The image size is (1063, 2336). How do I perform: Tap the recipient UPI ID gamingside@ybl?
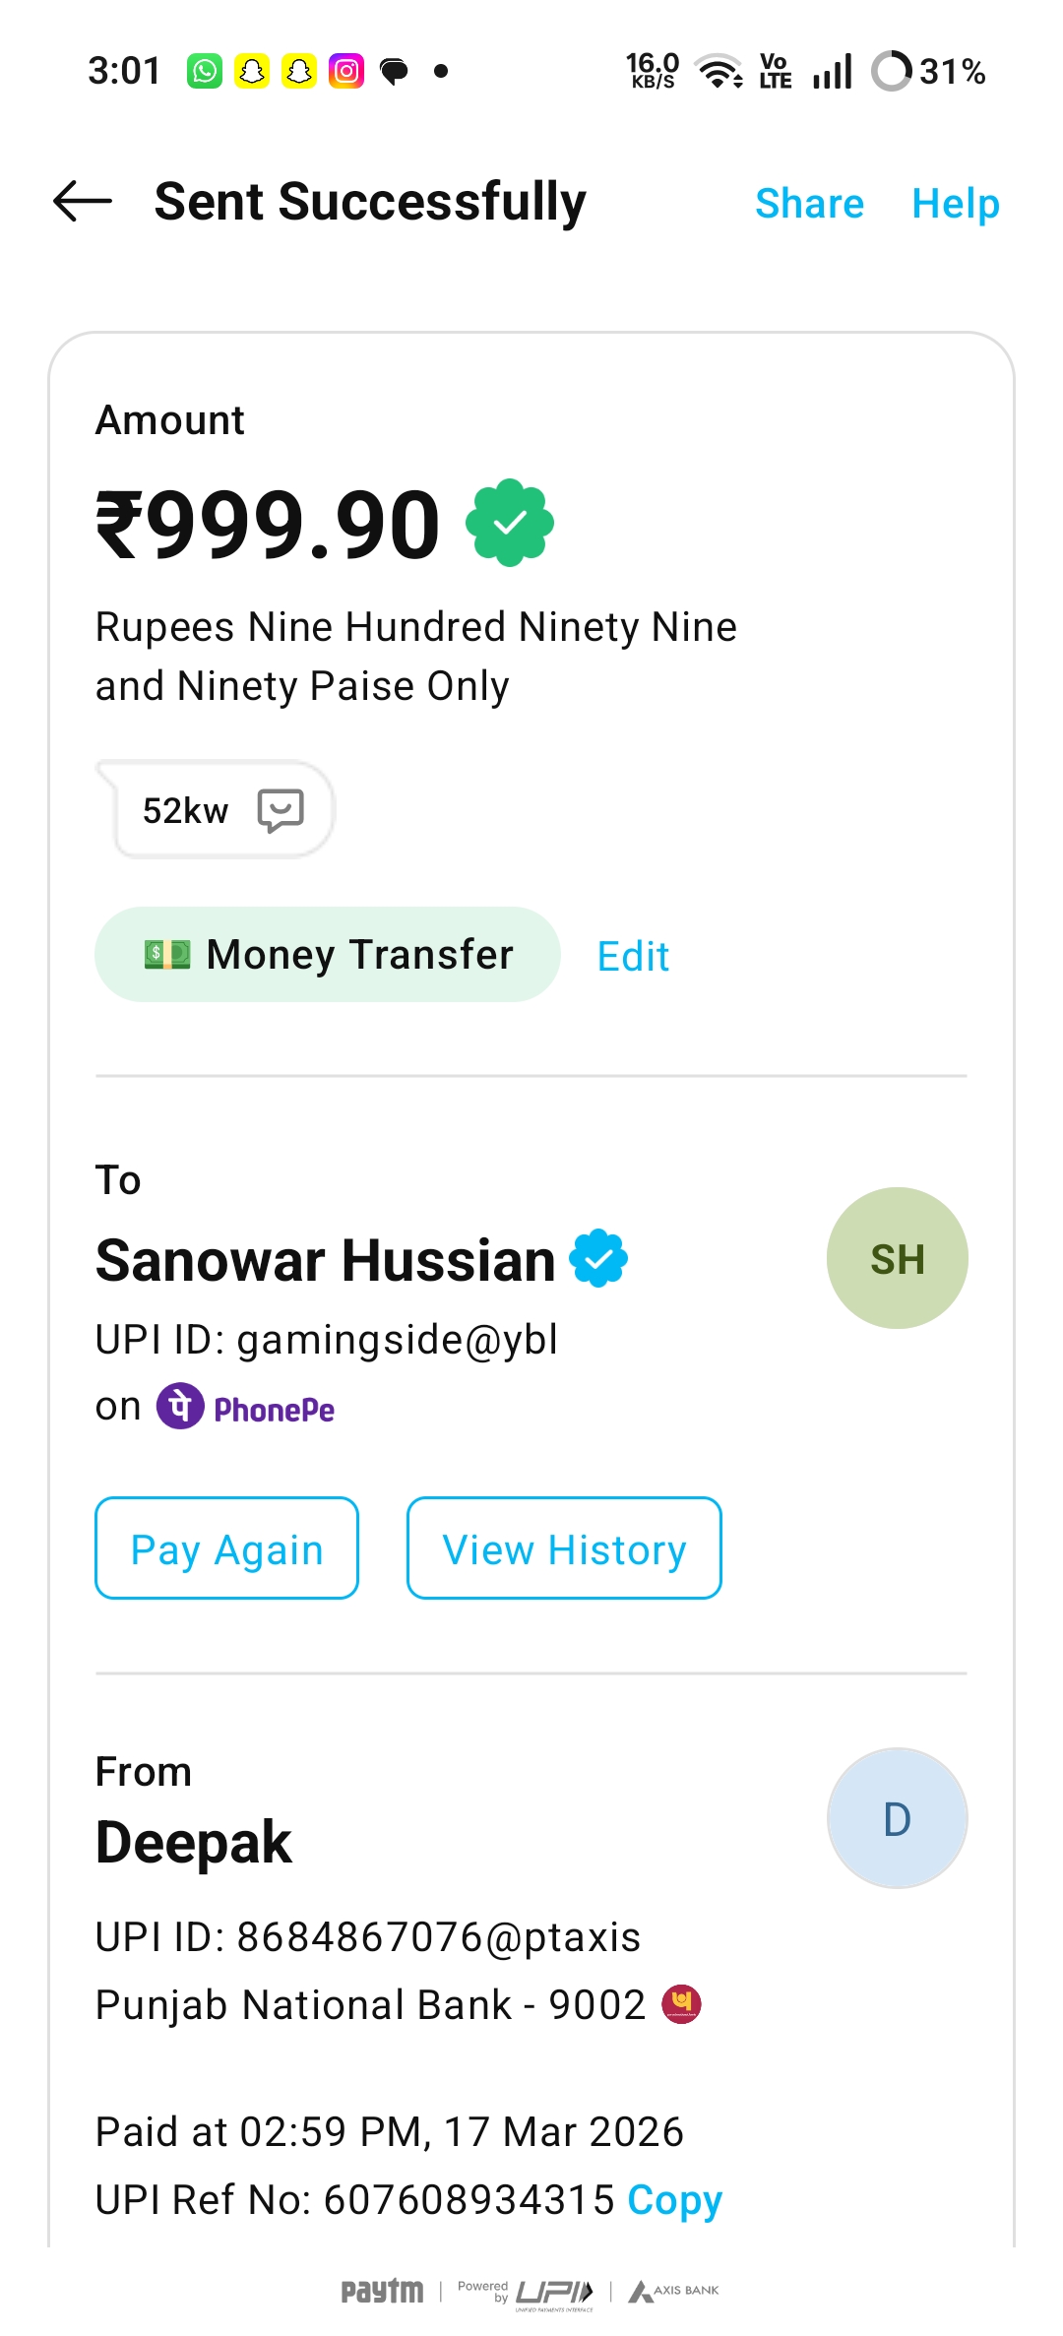[397, 1340]
